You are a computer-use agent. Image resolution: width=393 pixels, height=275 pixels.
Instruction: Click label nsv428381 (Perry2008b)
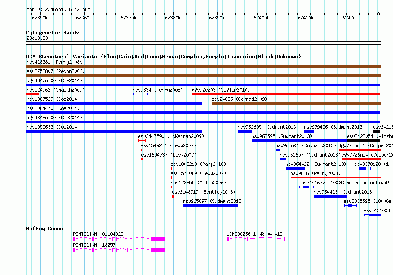coord(56,62)
